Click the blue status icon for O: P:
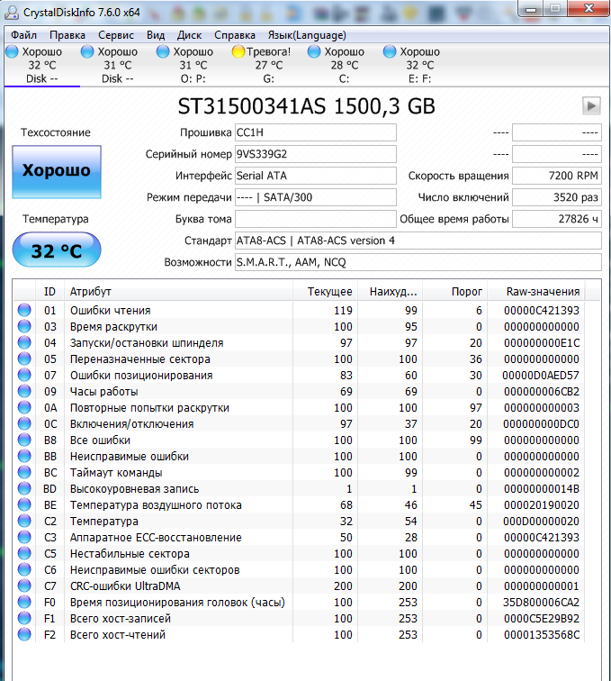 [x=163, y=51]
